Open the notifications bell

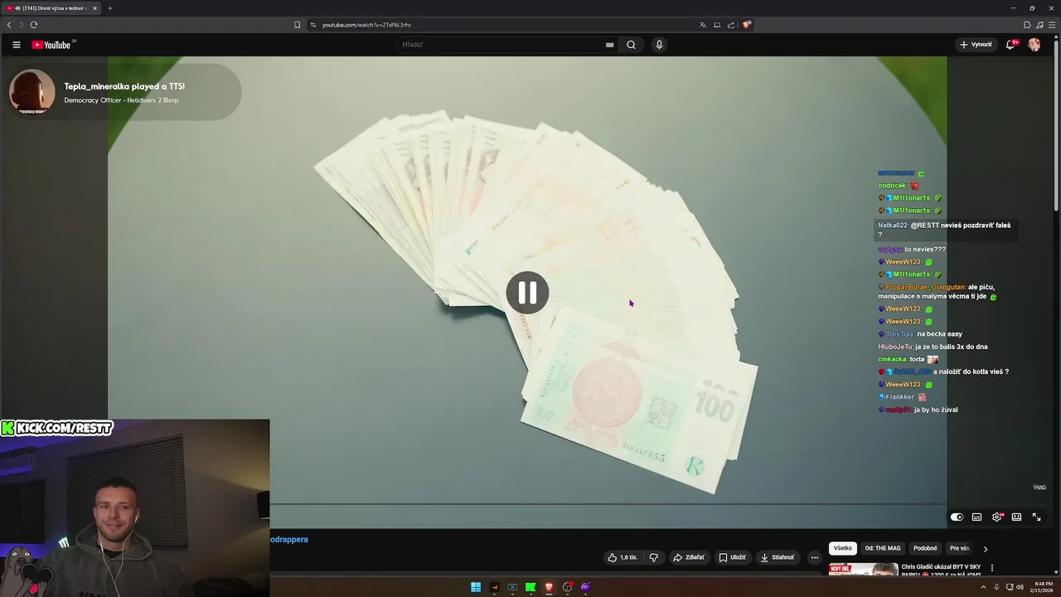1010,45
